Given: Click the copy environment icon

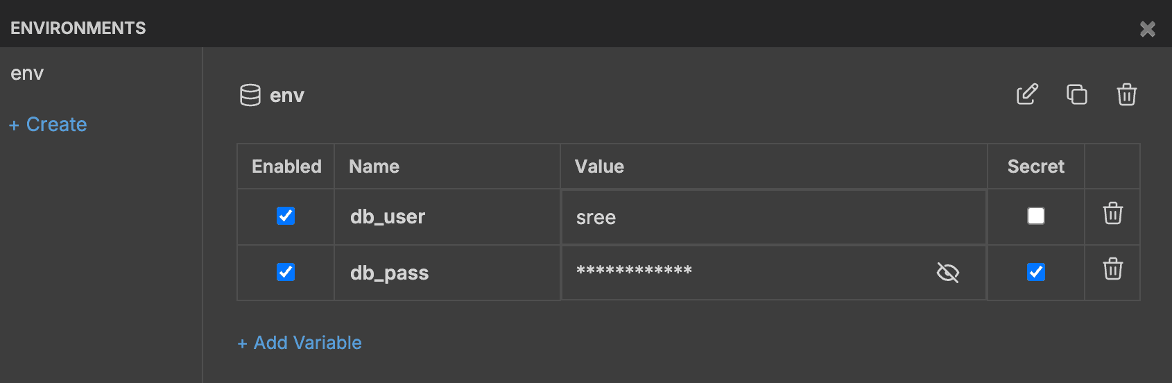Looking at the screenshot, I should coord(1077,94).
